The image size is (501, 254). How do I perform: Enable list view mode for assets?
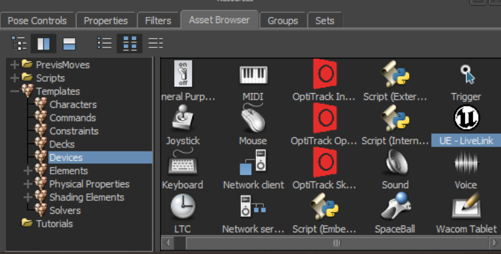pyautogui.click(x=105, y=43)
